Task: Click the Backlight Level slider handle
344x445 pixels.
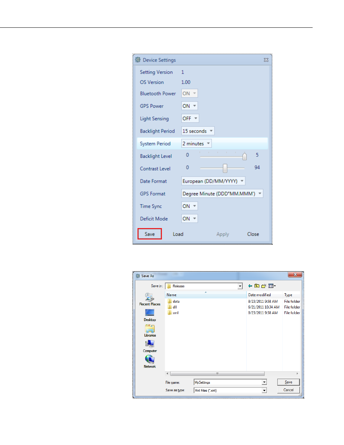Action: 244,156
